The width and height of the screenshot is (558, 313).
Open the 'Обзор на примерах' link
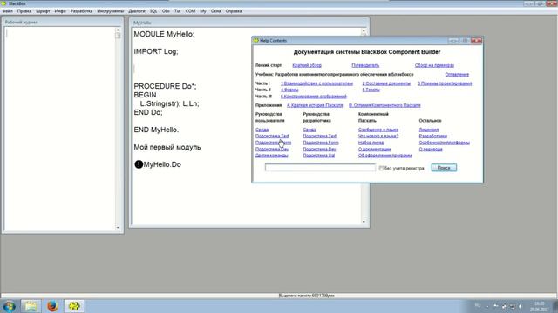434,65
